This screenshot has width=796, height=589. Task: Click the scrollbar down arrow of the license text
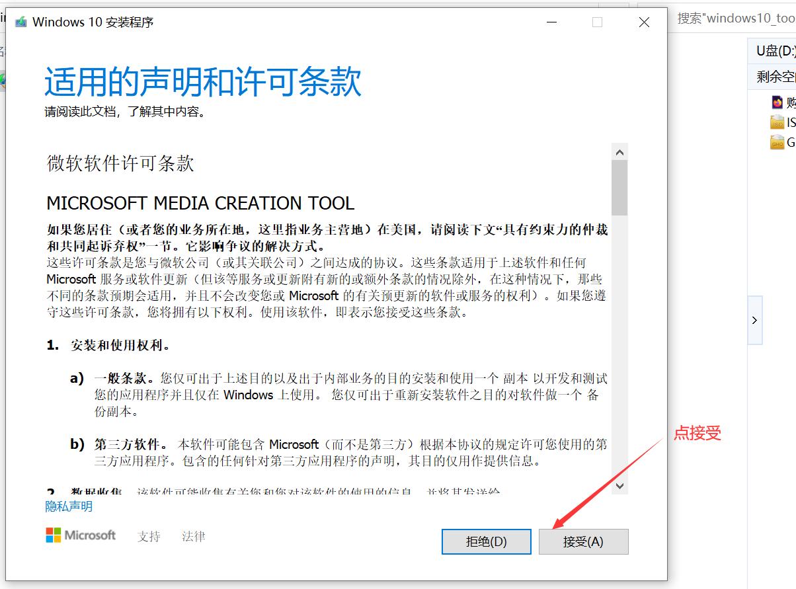[x=619, y=486]
